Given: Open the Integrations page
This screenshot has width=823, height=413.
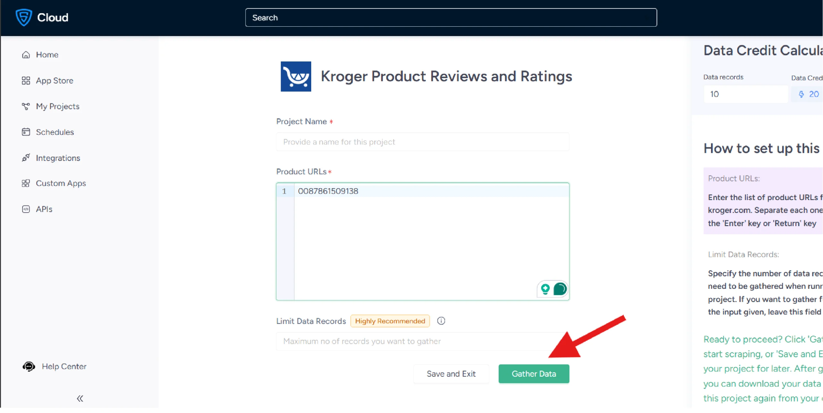Looking at the screenshot, I should pyautogui.click(x=58, y=158).
